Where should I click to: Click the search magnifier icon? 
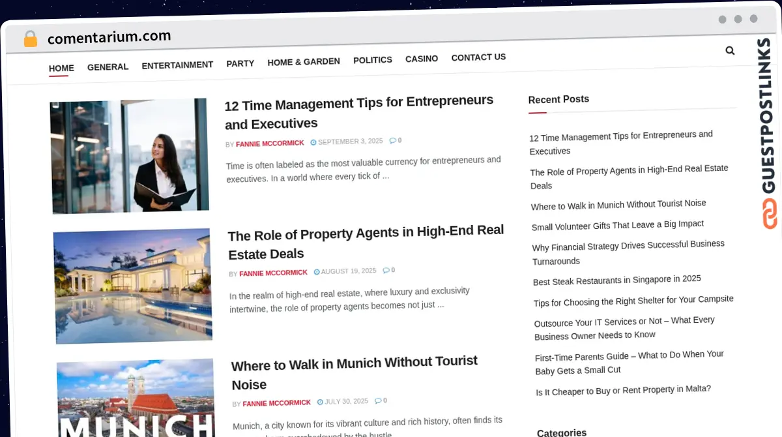pos(730,50)
